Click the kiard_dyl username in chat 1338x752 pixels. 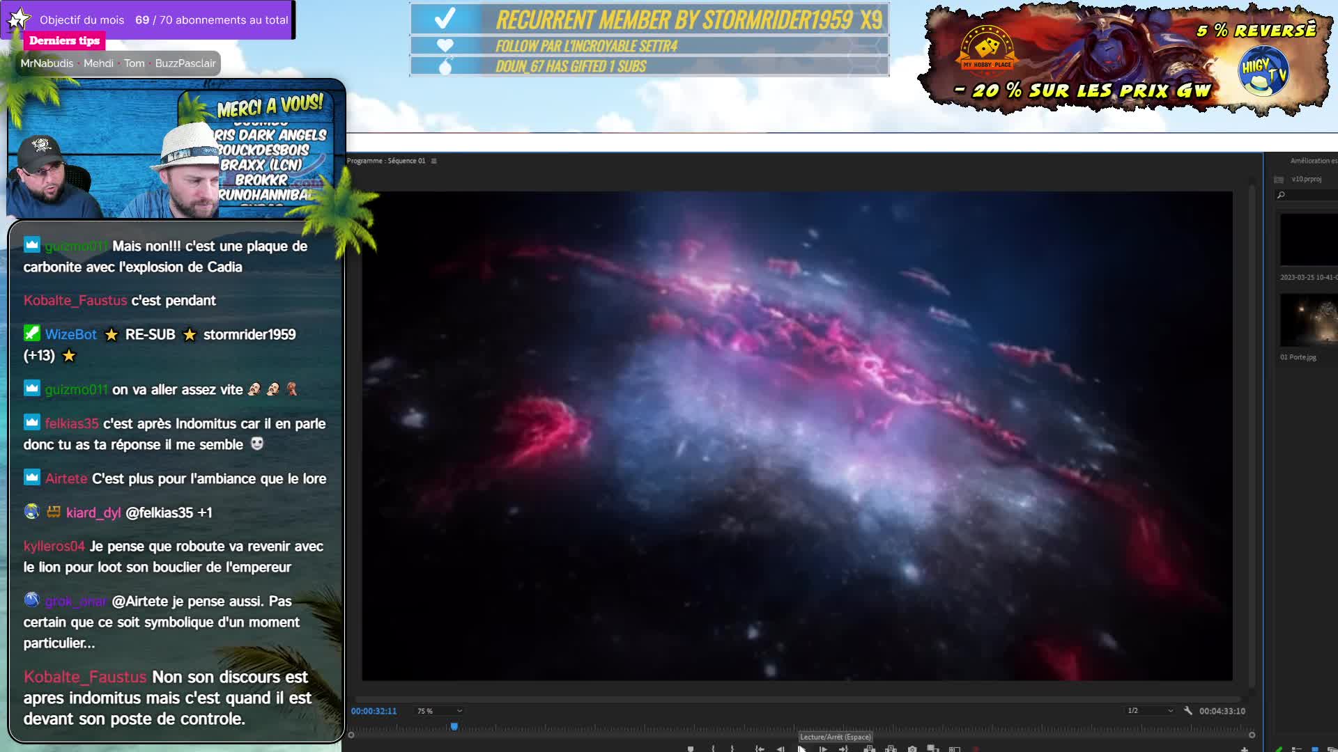pos(93,512)
